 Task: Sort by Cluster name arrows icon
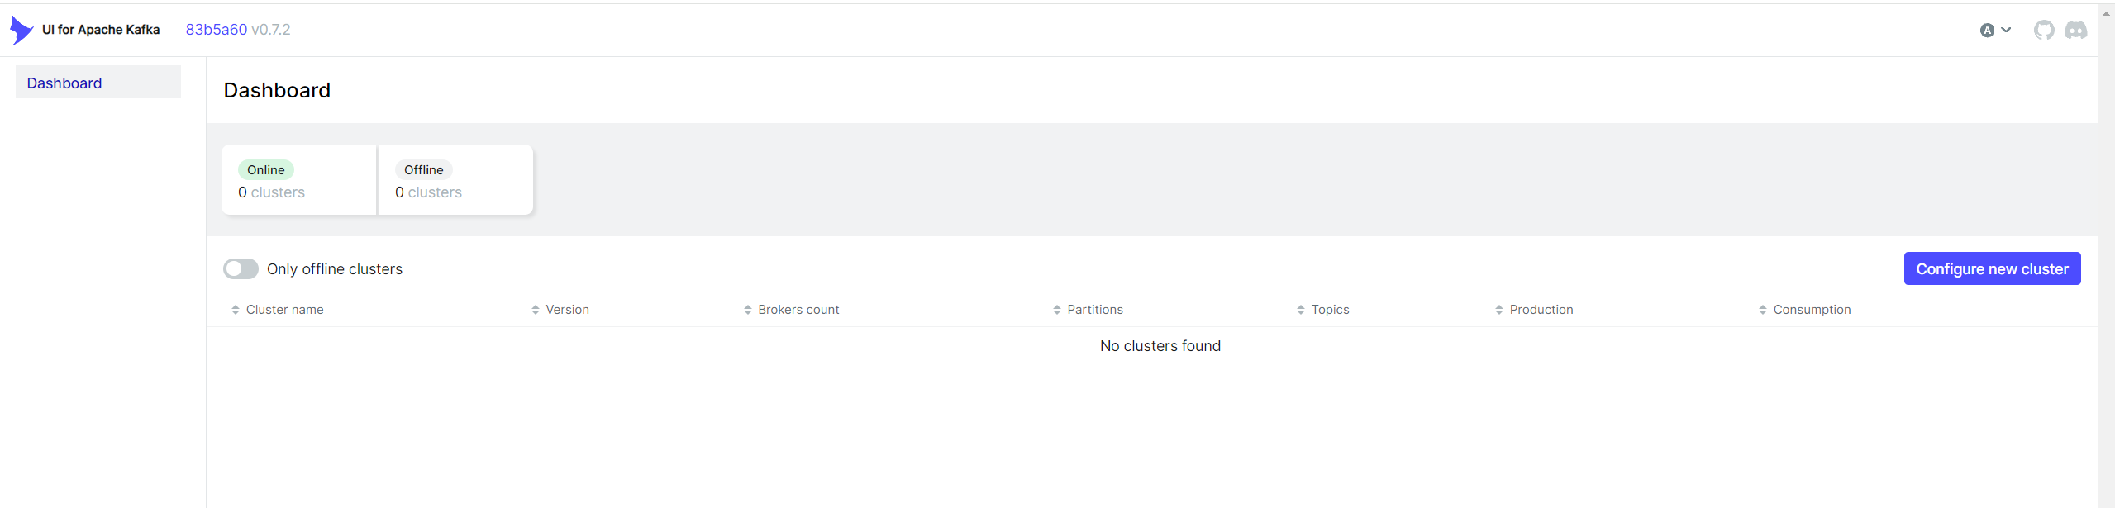click(x=236, y=310)
